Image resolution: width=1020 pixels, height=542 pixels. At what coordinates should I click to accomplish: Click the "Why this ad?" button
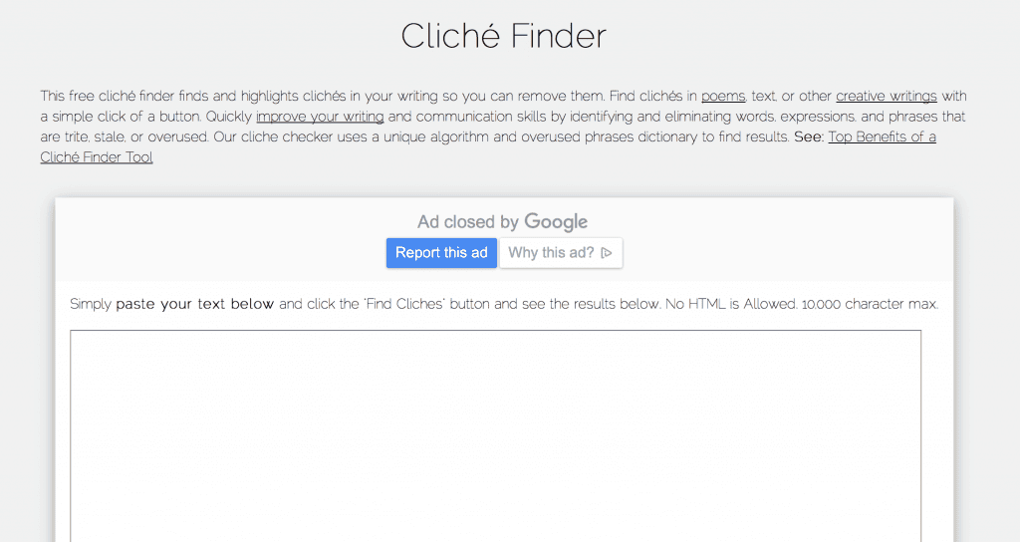point(561,253)
